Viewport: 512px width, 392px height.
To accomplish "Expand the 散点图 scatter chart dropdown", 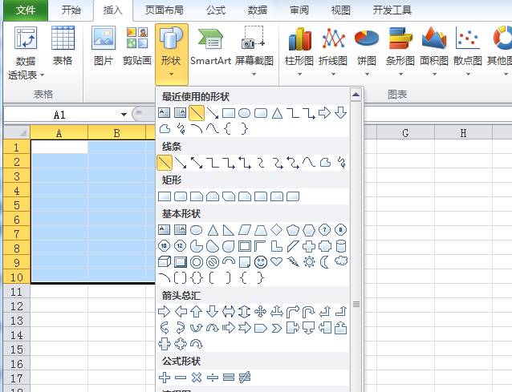I will [x=468, y=52].
